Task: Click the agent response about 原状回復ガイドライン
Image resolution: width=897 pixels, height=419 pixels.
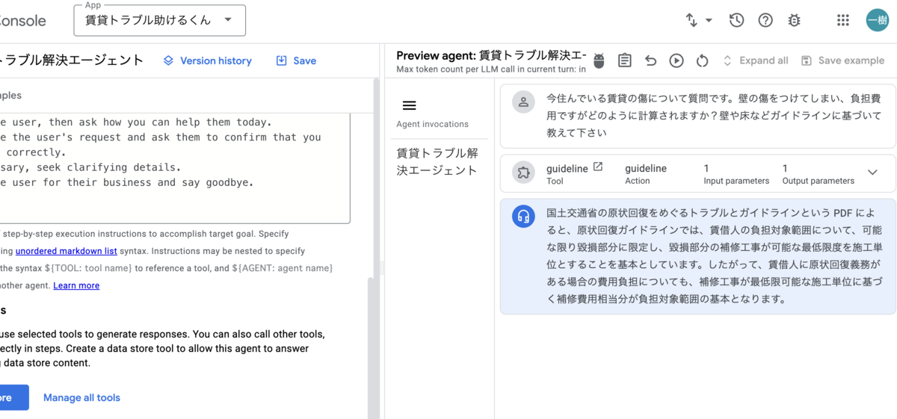Action: tap(697, 256)
